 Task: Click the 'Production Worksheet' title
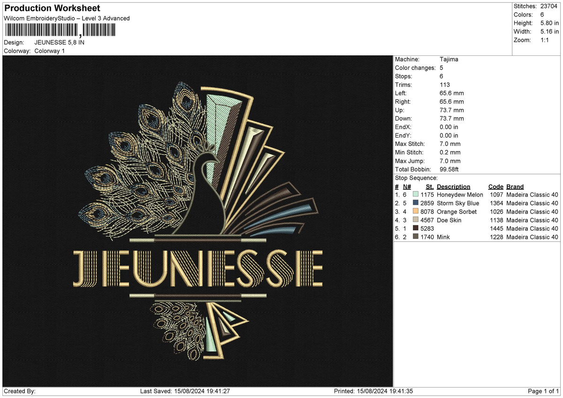[52, 8]
